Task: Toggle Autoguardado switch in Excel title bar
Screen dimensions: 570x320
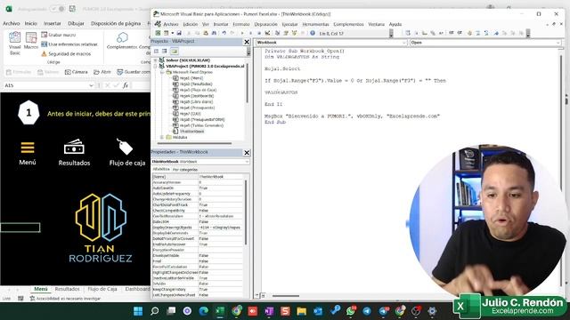Action: coord(57,9)
